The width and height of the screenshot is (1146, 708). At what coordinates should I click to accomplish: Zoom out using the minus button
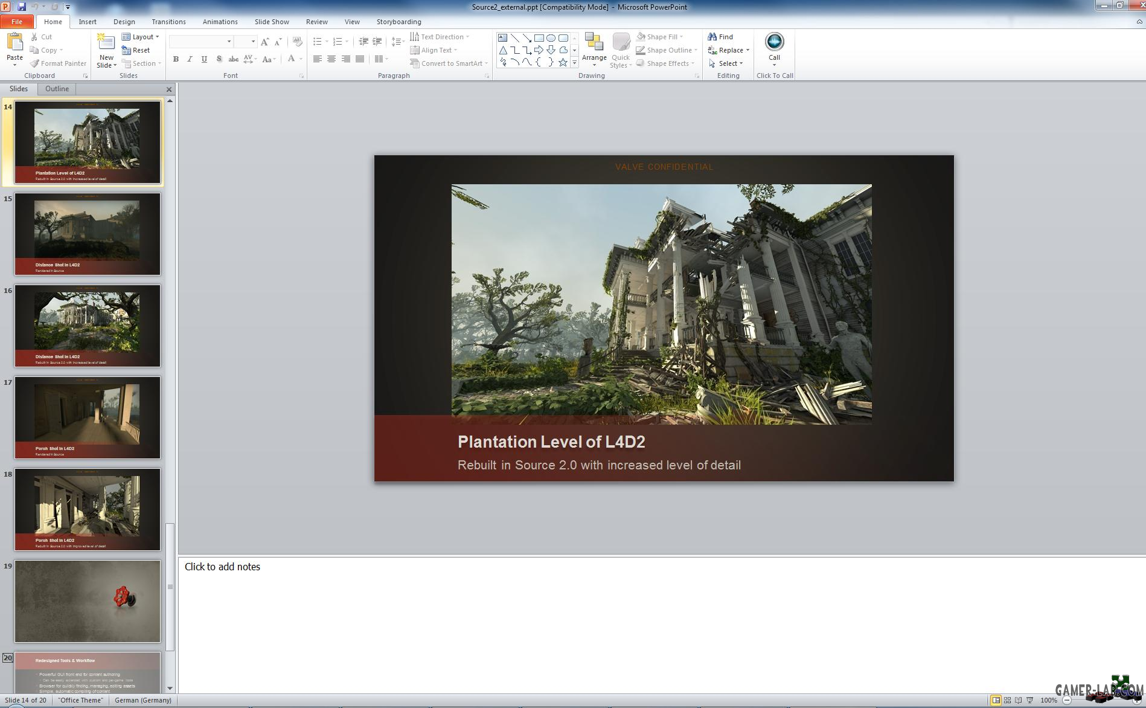[x=1067, y=700]
